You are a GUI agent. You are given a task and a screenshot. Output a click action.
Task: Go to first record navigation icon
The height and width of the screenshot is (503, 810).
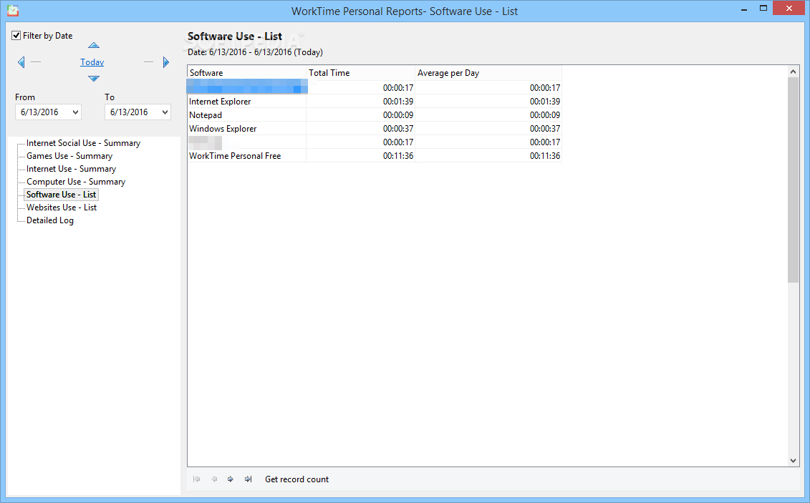tap(197, 479)
